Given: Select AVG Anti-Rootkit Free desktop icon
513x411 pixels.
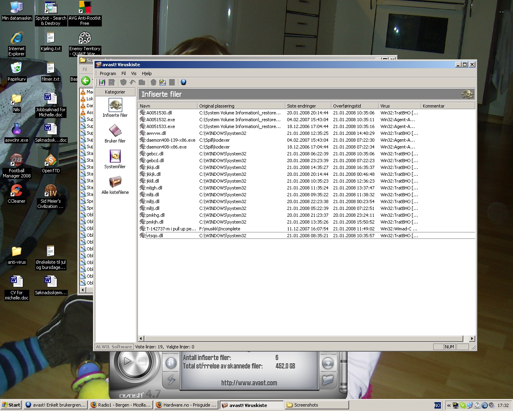Looking at the screenshot, I should click(x=85, y=14).
